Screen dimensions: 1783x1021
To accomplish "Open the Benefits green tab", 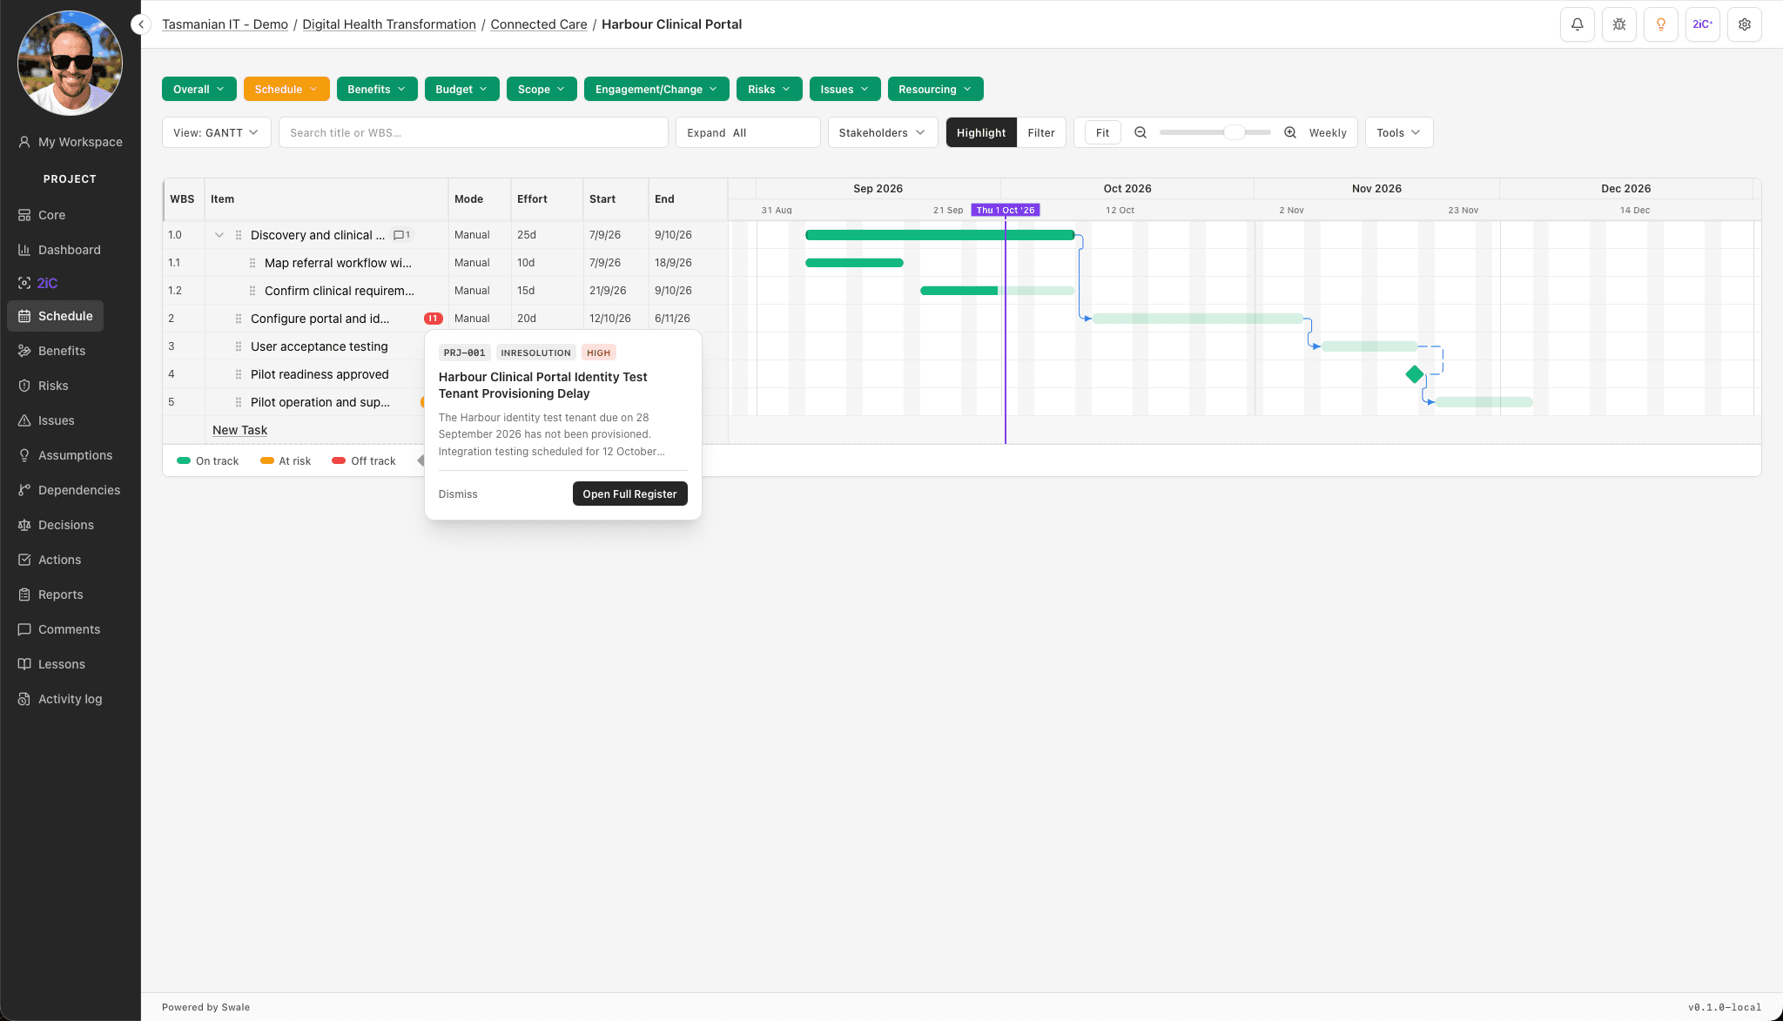I will pos(376,89).
